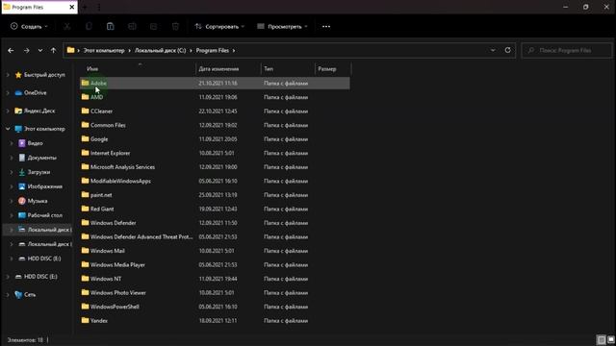This screenshot has width=616, height=346.
Task: Expand Быстрый доступ tree node
Action: click(x=8, y=75)
